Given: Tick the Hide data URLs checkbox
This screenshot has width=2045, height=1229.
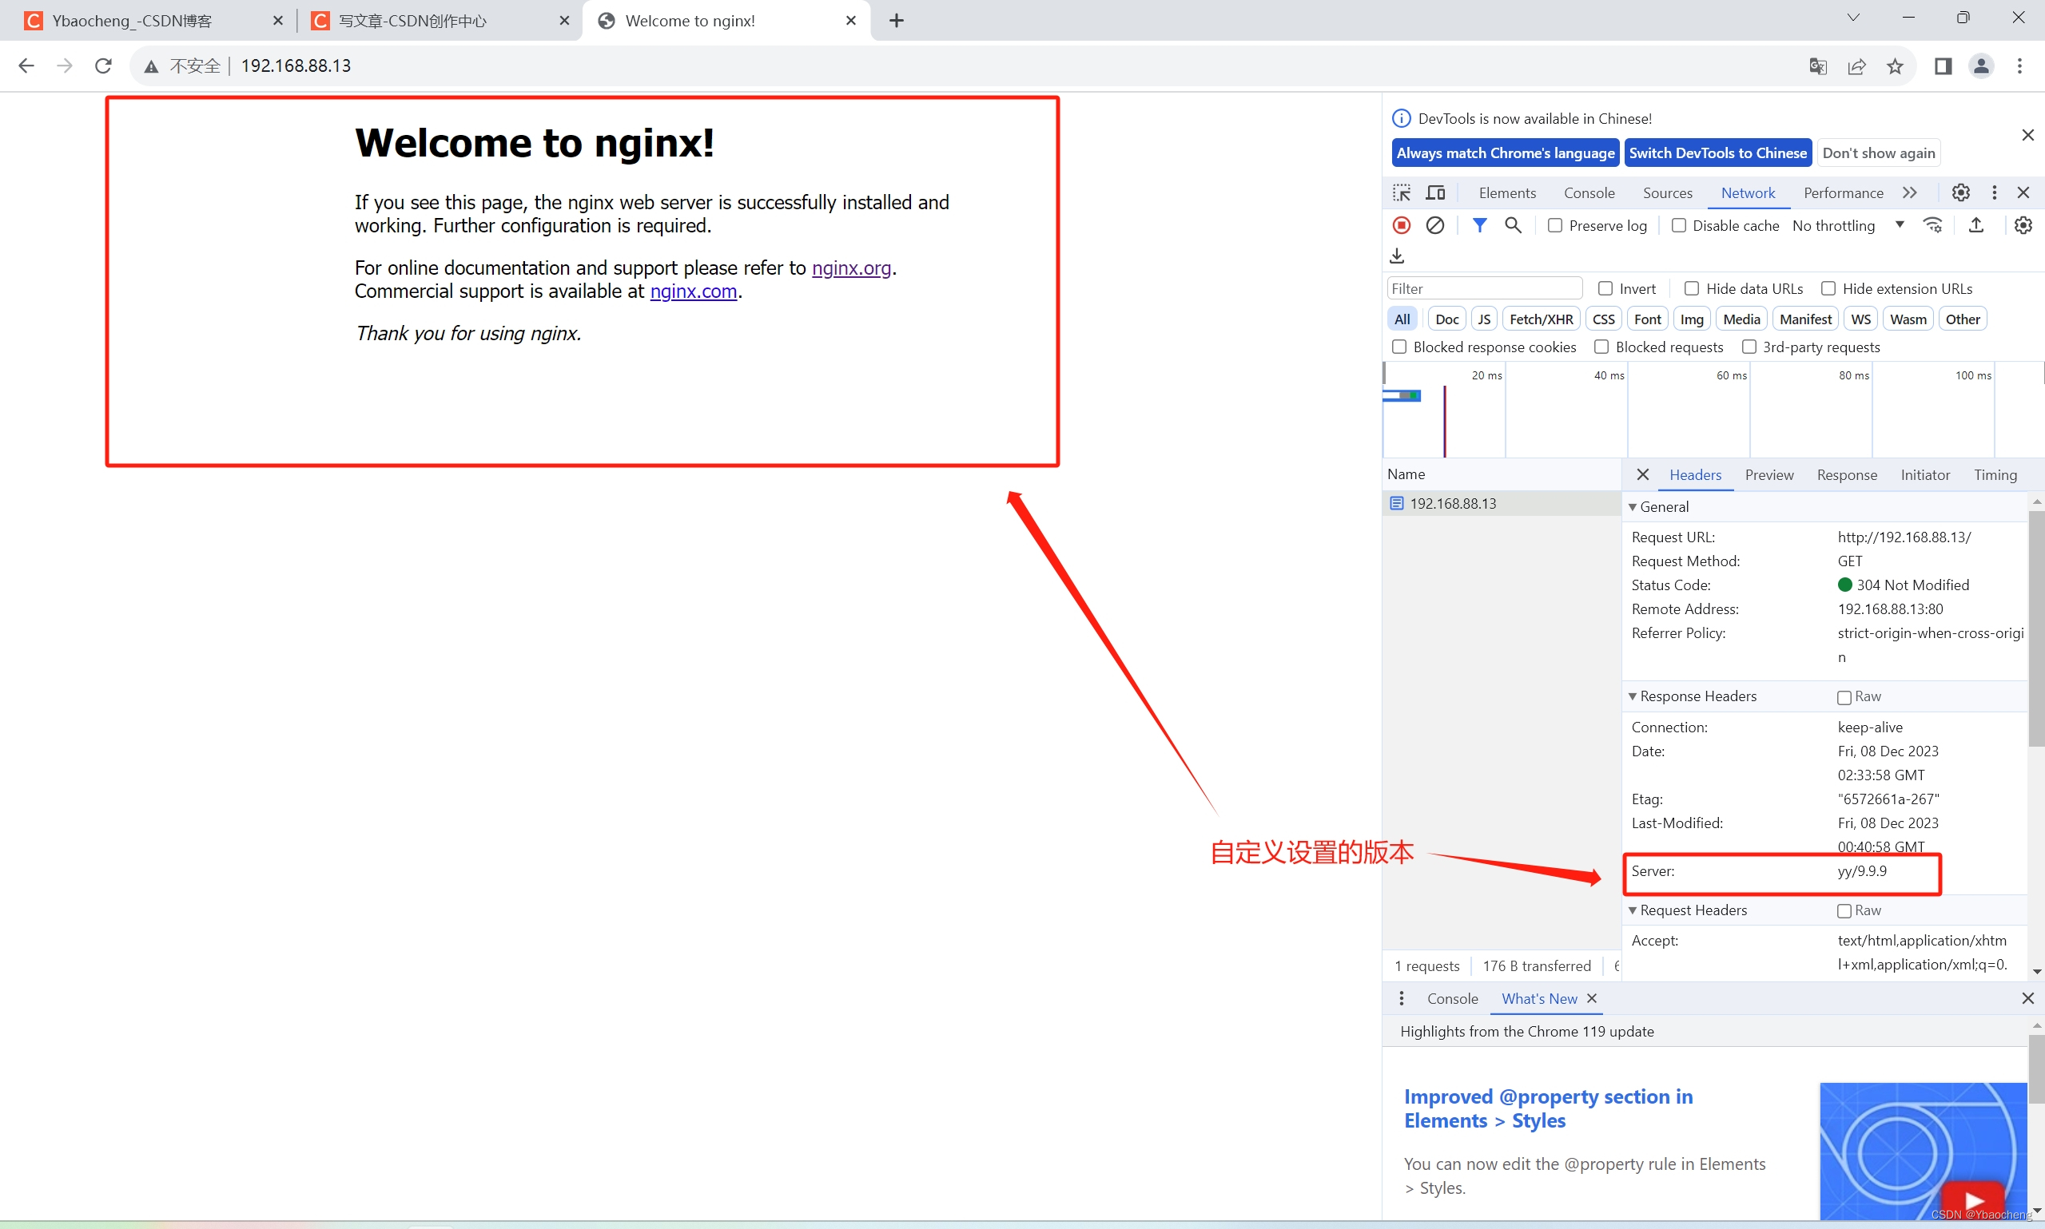Looking at the screenshot, I should (x=1692, y=288).
